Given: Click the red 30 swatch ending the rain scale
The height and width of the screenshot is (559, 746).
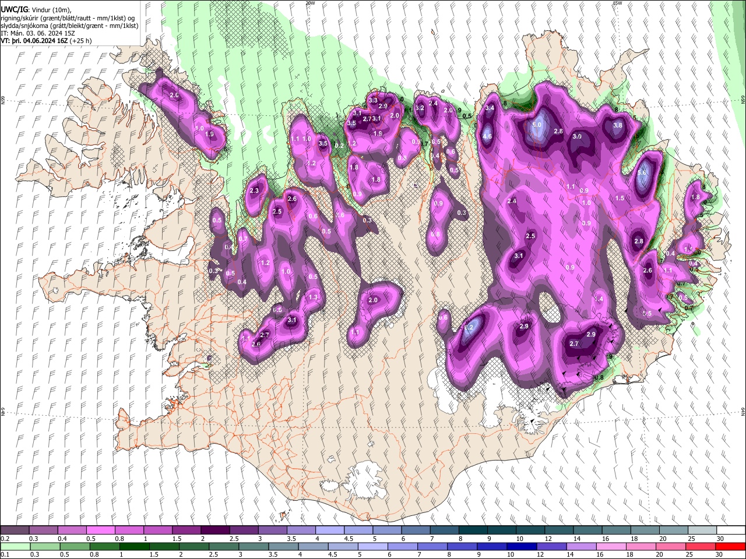Looking at the screenshot, I should tap(731, 546).
